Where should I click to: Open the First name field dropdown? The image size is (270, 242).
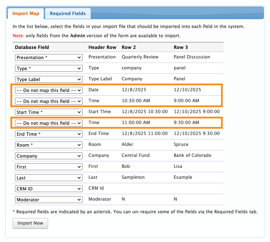point(48,167)
